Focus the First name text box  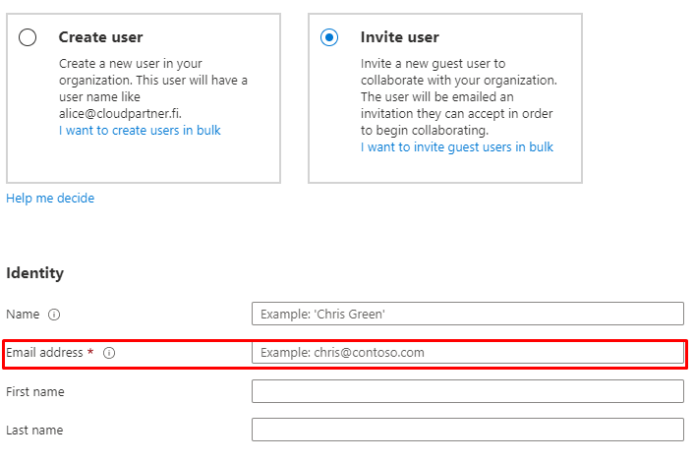467,391
